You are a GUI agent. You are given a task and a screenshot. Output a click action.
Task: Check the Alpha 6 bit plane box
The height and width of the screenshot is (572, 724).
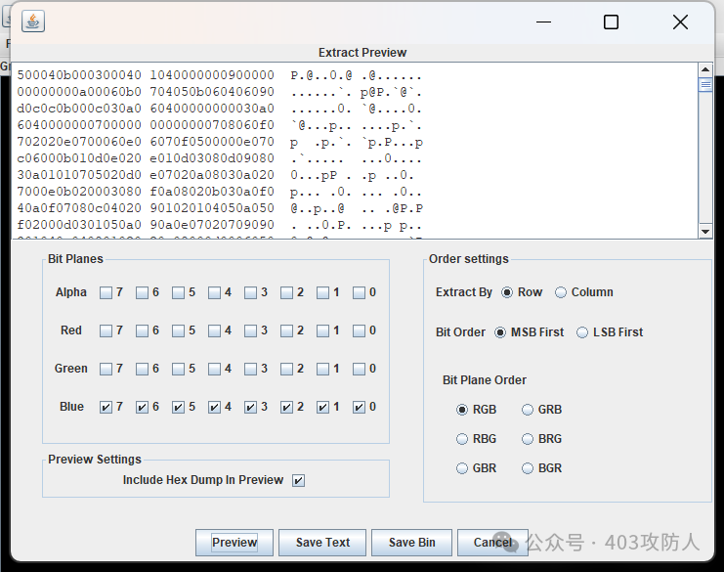point(143,293)
